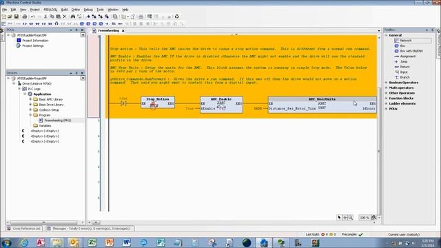Open Internet Explorer from the taskbar
441x248 pixels.
pos(24,242)
